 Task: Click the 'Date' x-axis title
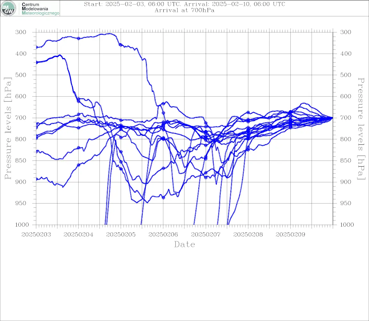tap(184, 244)
